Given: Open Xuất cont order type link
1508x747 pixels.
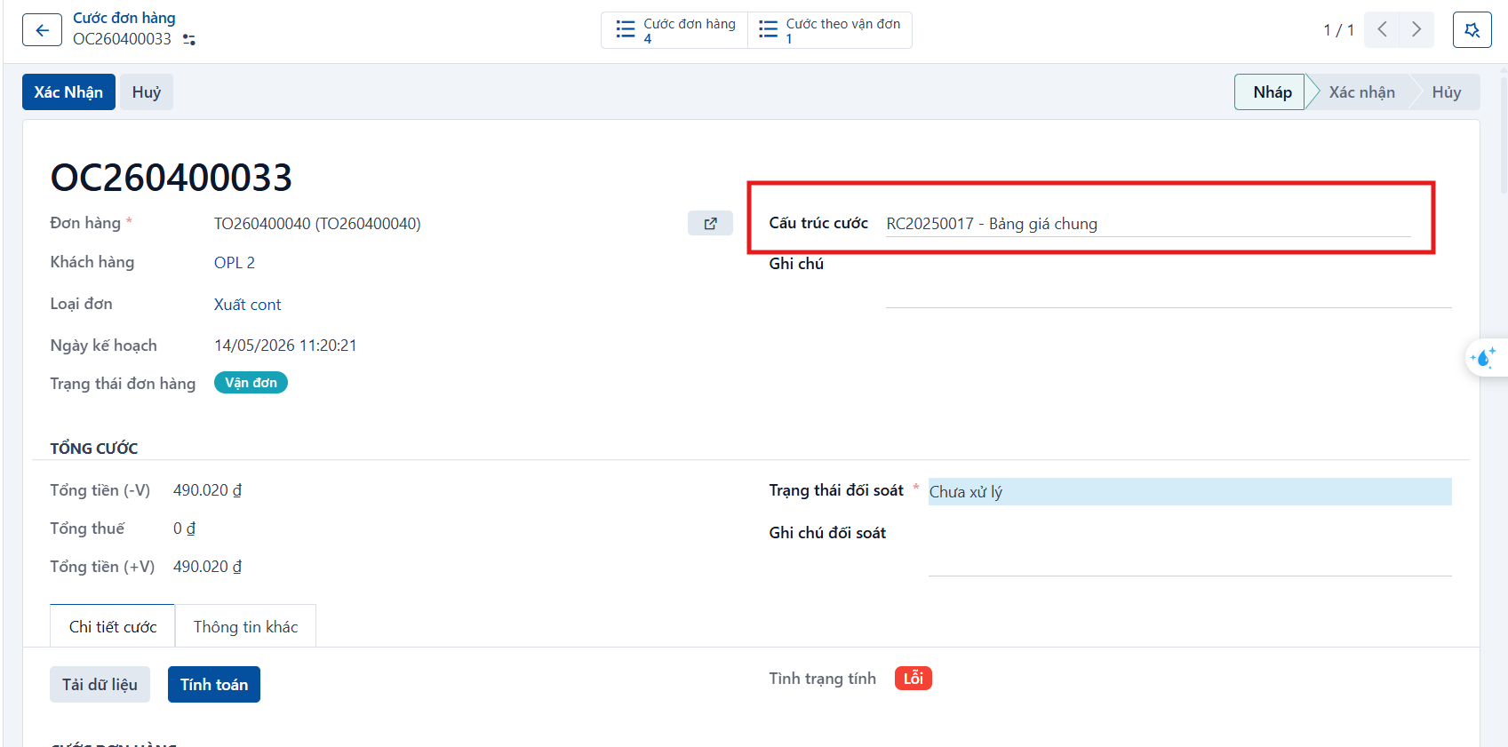Looking at the screenshot, I should point(247,305).
